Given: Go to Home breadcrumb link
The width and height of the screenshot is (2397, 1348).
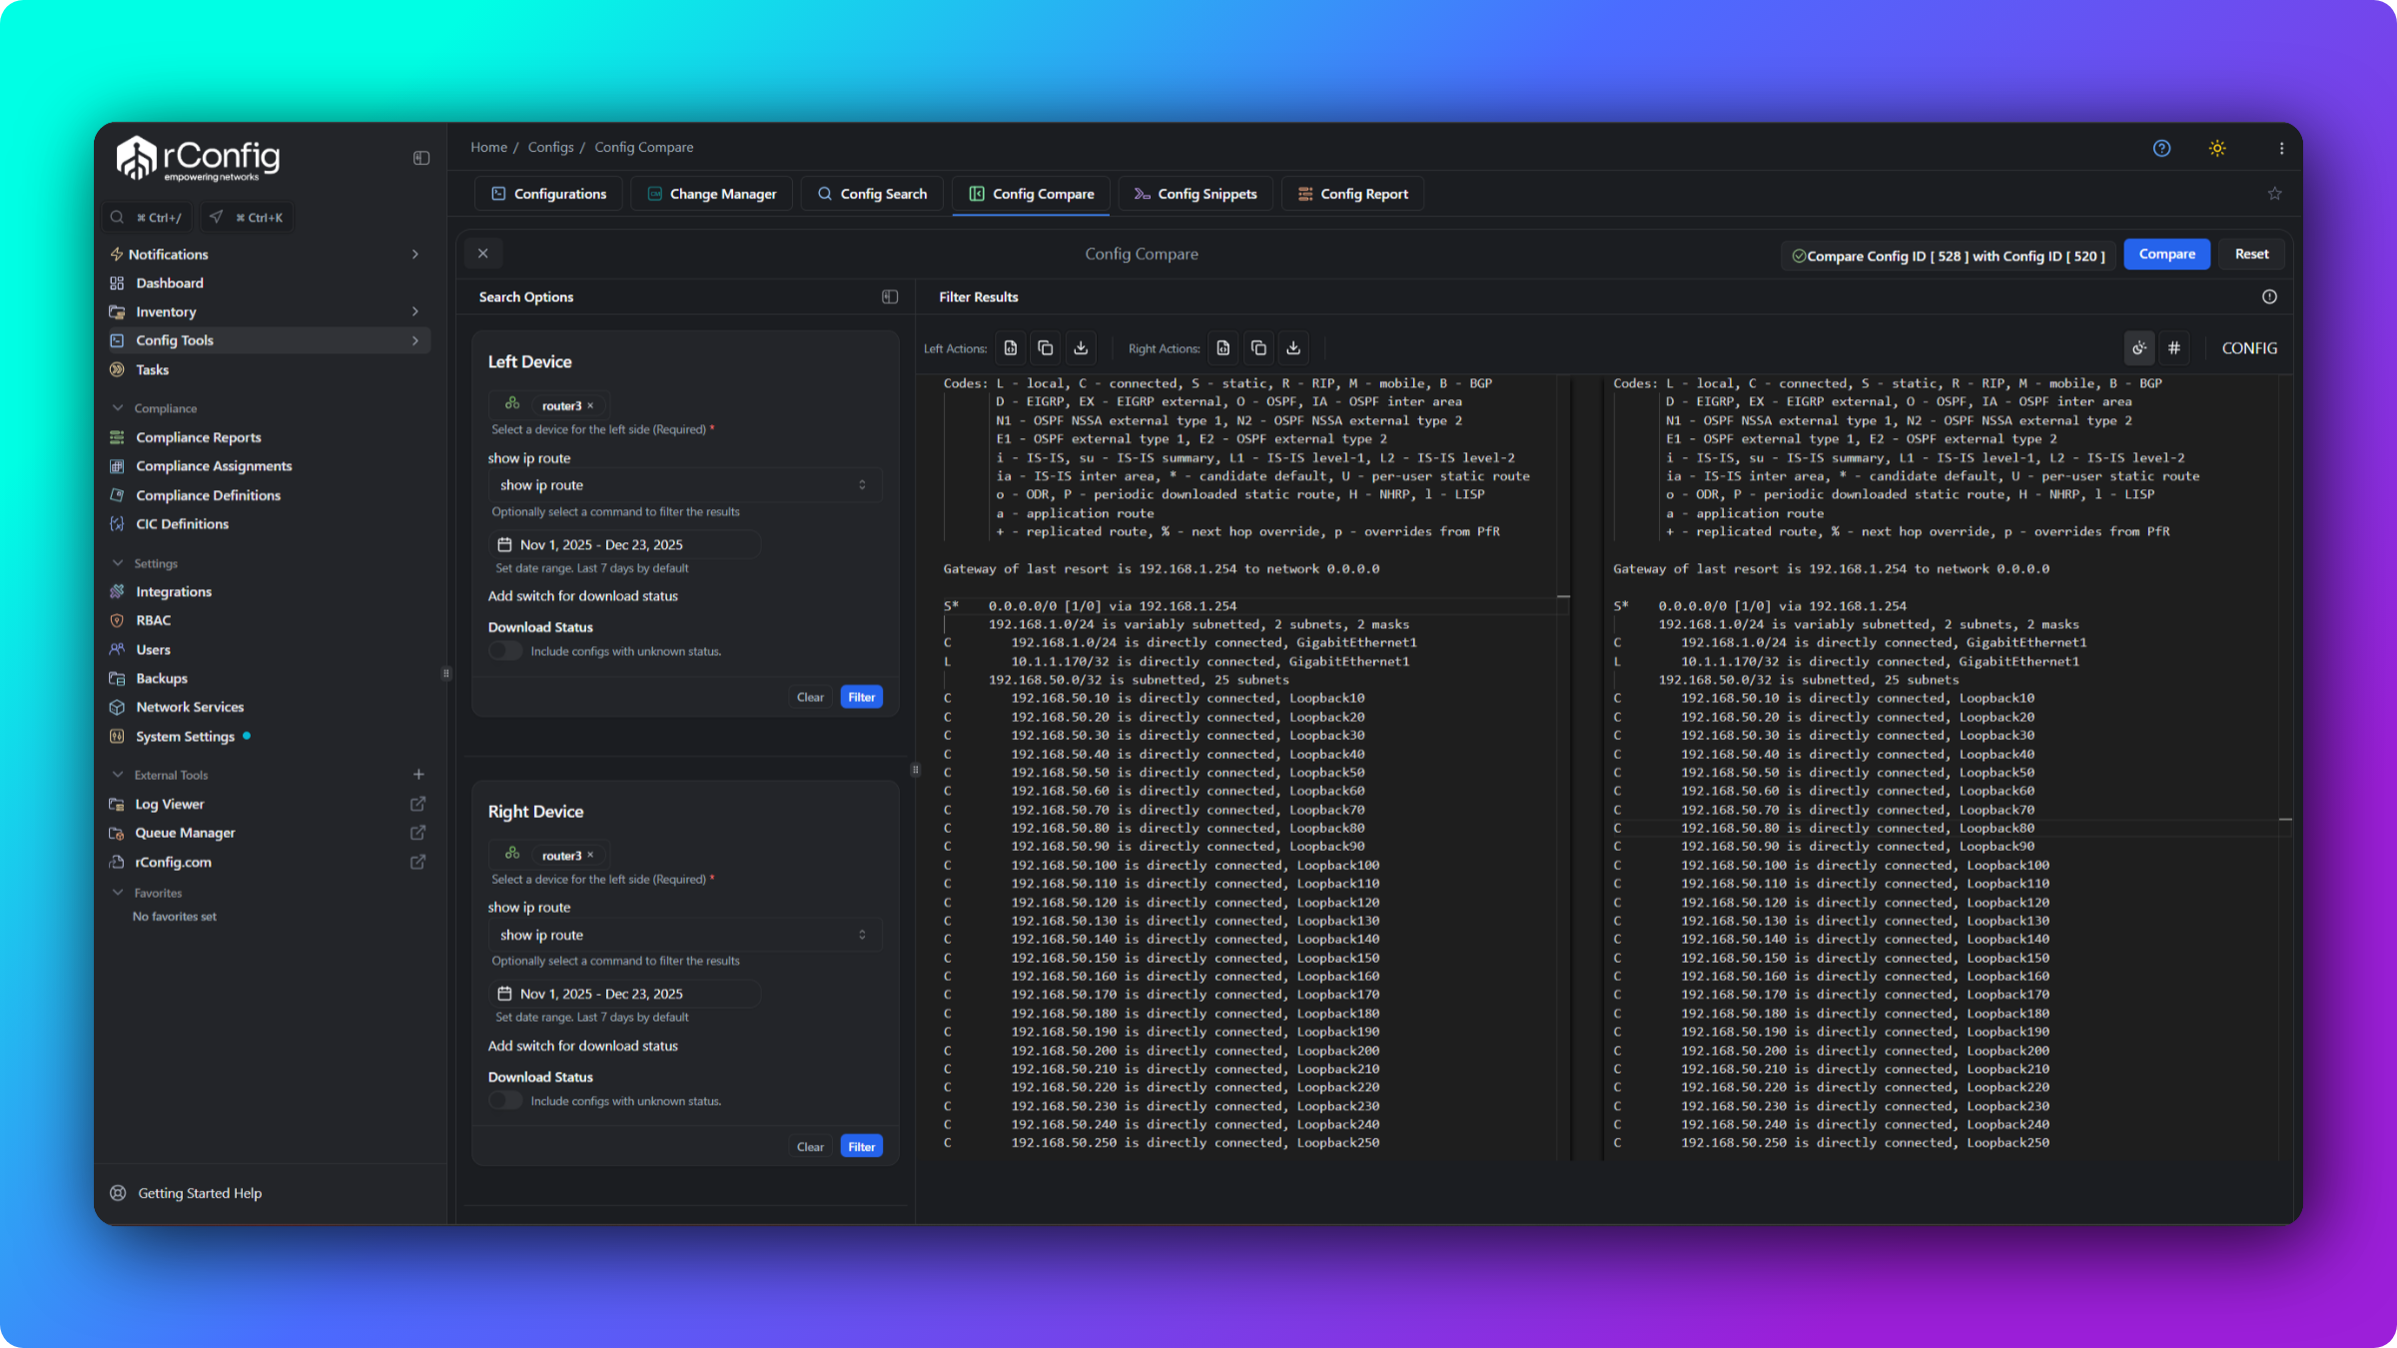Looking at the screenshot, I should 488,147.
